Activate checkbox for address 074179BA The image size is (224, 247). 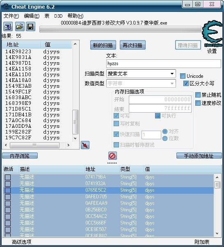[x=8, y=177]
